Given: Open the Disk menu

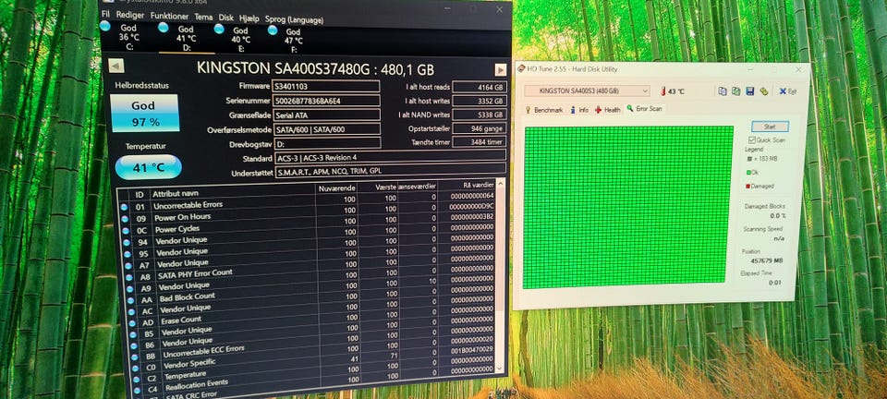Looking at the screenshot, I should point(226,18).
